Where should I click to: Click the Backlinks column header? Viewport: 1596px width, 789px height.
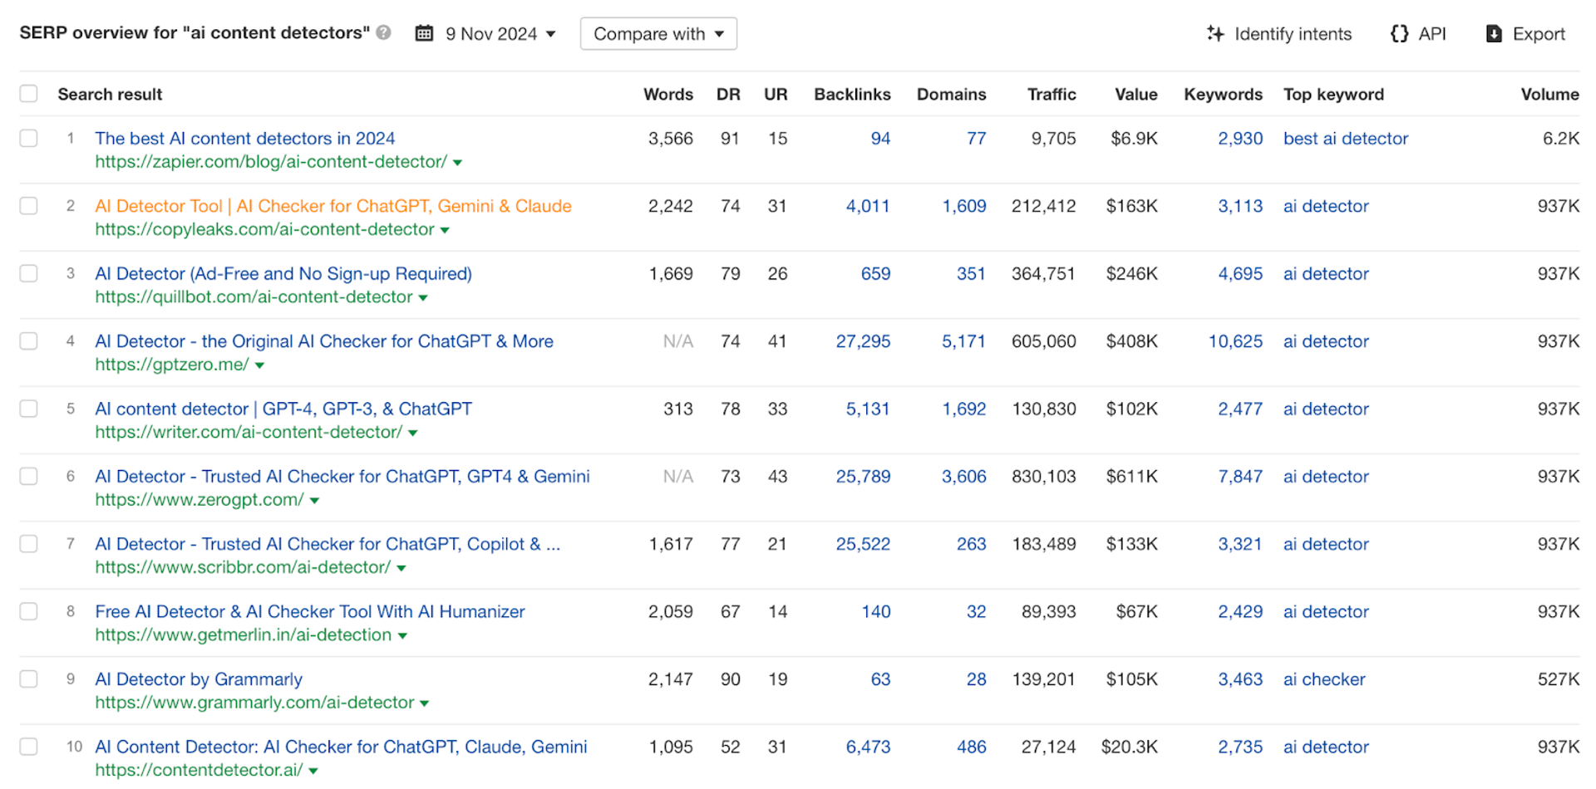[x=852, y=94]
